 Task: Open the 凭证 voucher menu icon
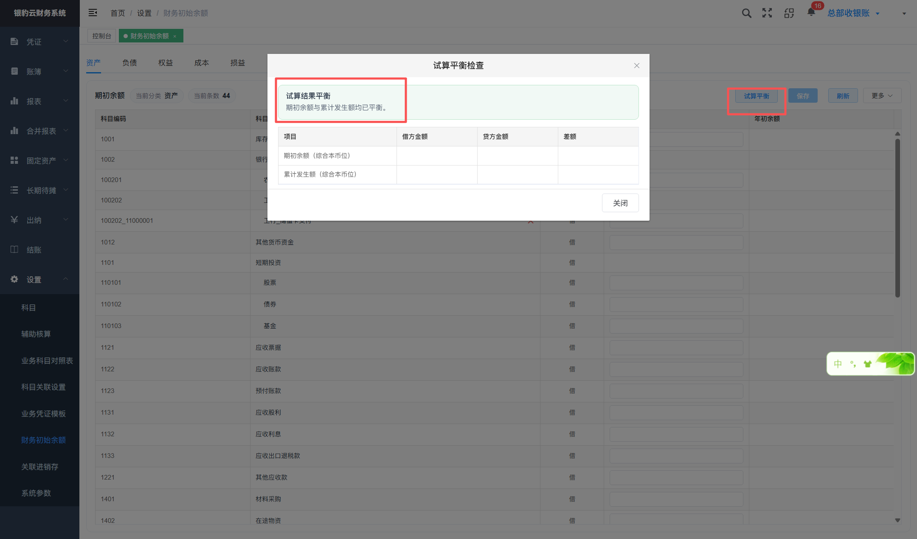[14, 42]
